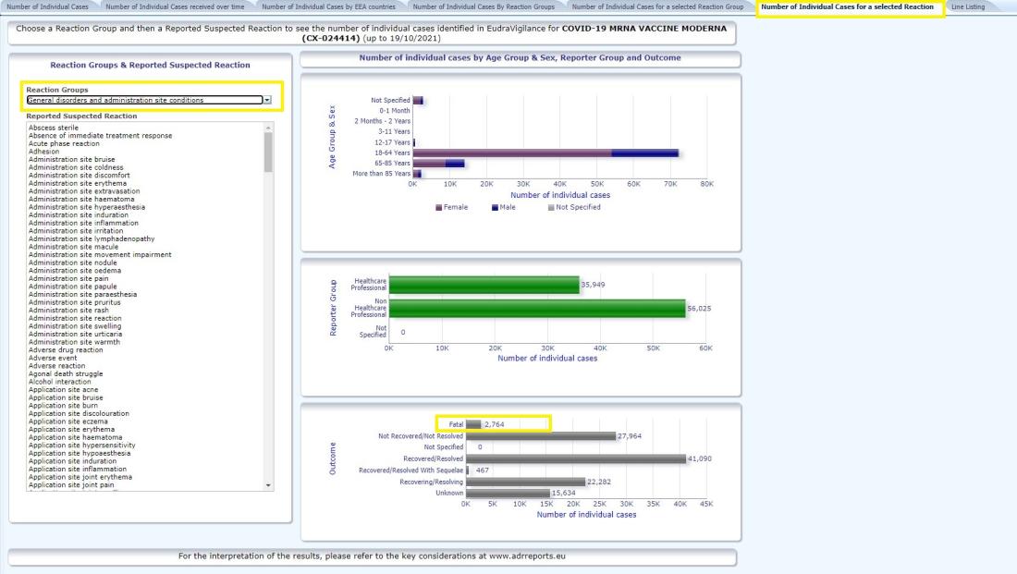Select 'Application site joint erythema'
Viewport: 1017px width, 574px height.
point(80,477)
